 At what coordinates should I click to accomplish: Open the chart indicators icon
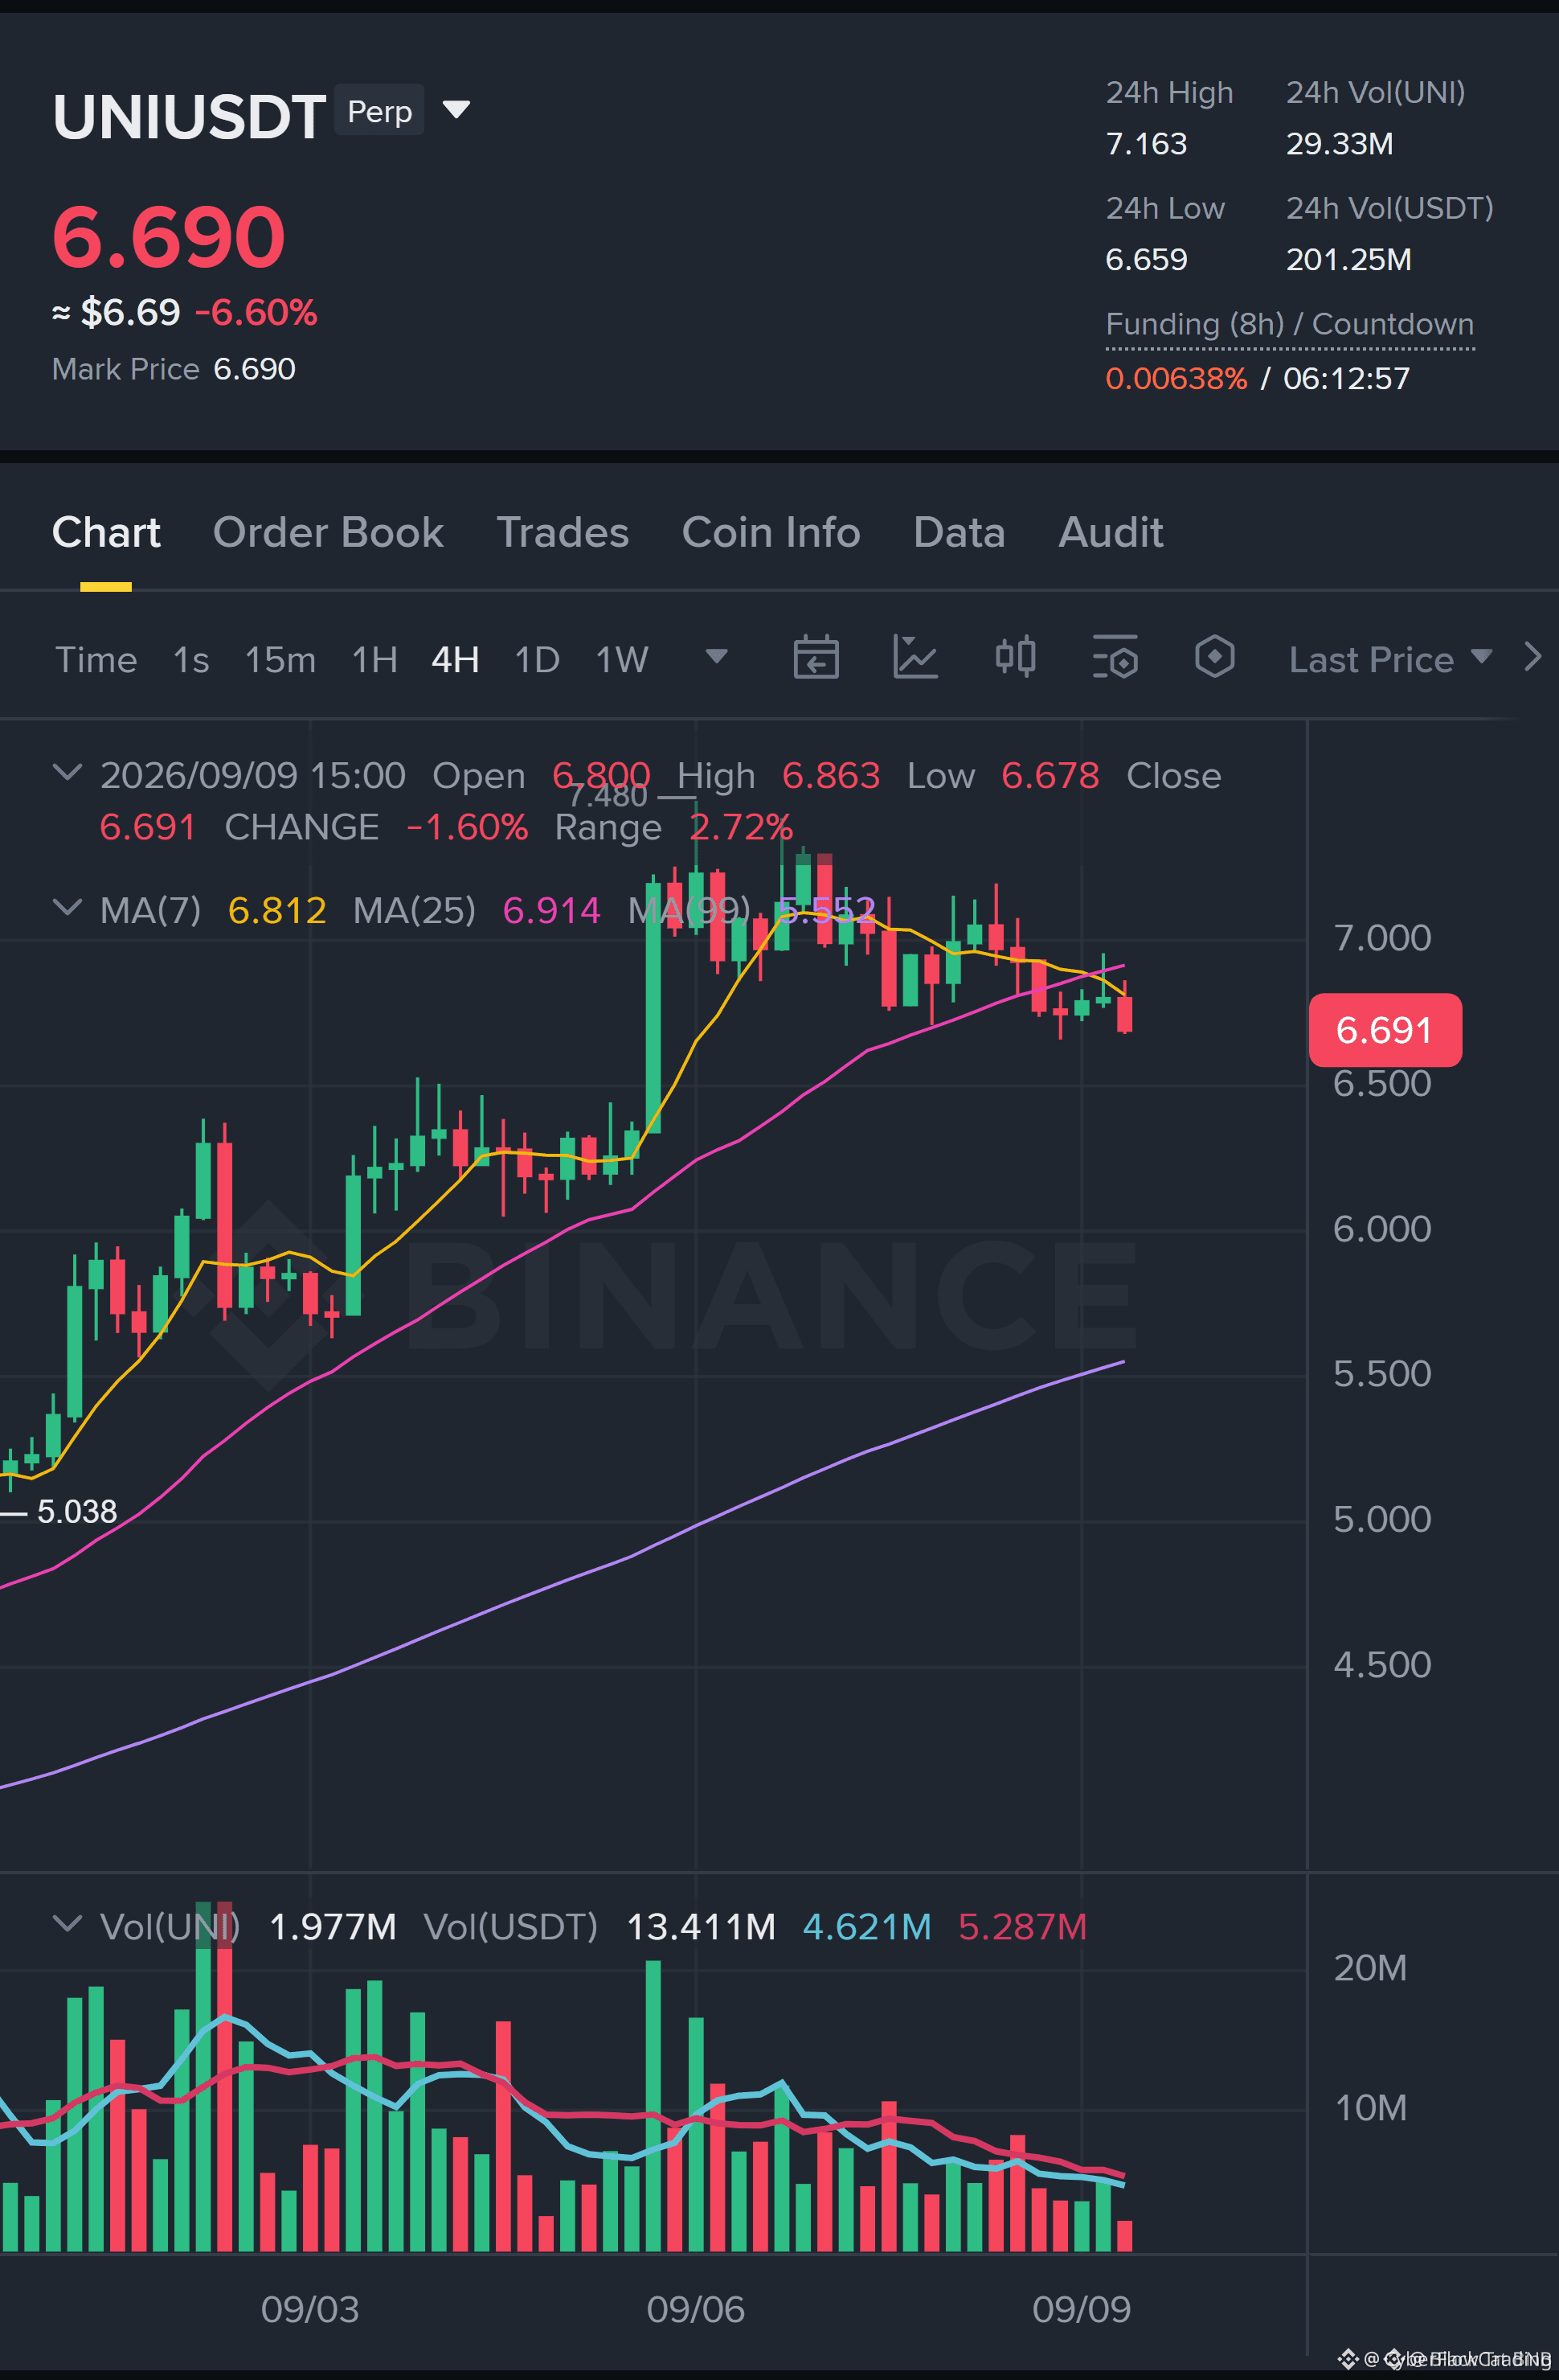pos(915,658)
